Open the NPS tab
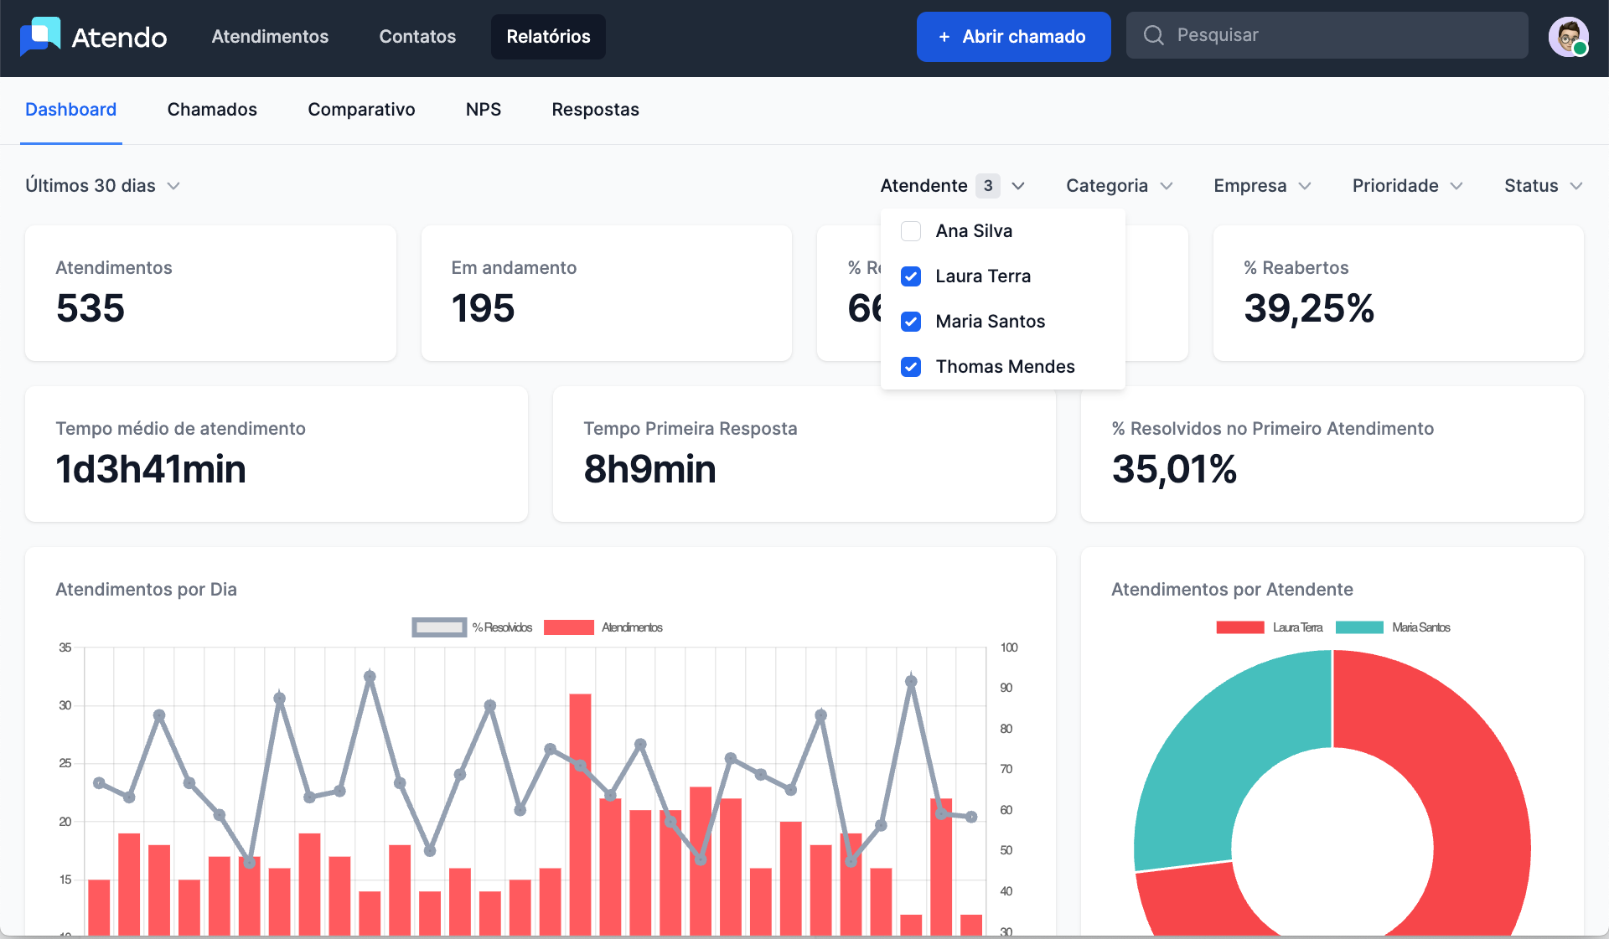Viewport: 1609px width, 939px height. 484,110
